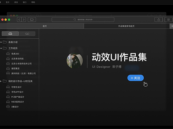Screen dimensions: 173x129
Task: Click book icon next to 美科科技（北京）有限公司
Action: (x=8, y=73)
